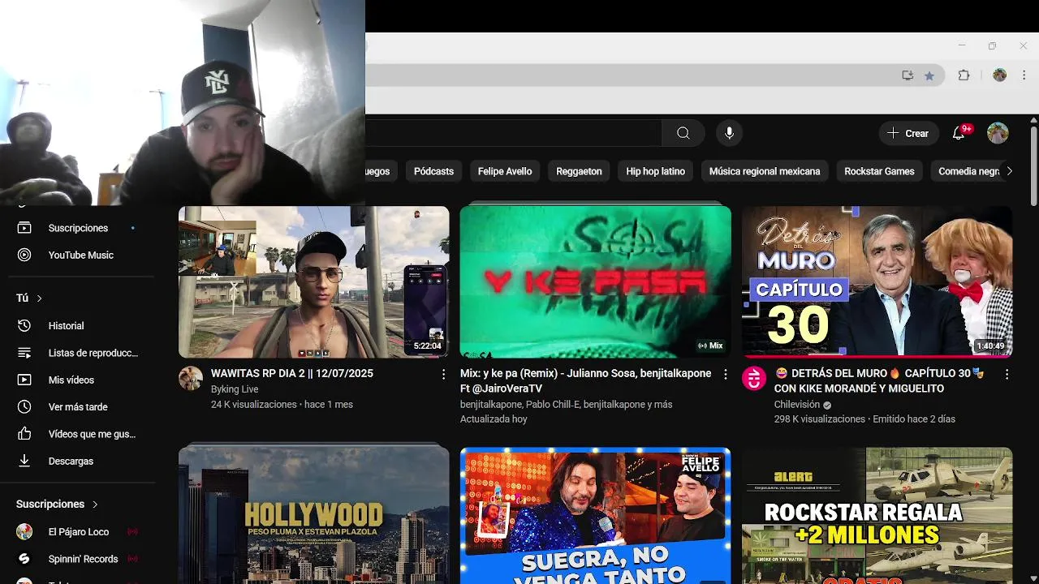Click the YouTube search input field
Screen dimensions: 1039x584
(513, 133)
